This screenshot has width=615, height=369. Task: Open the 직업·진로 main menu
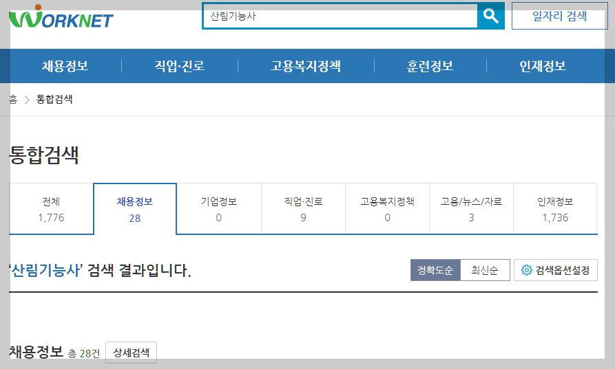click(x=180, y=66)
